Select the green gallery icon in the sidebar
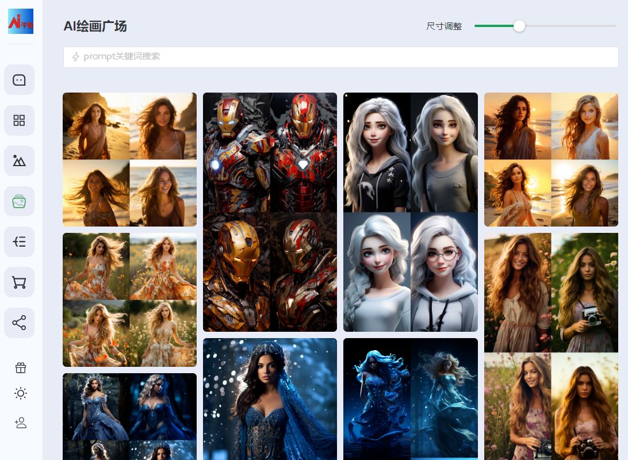This screenshot has width=628, height=460. [19, 201]
